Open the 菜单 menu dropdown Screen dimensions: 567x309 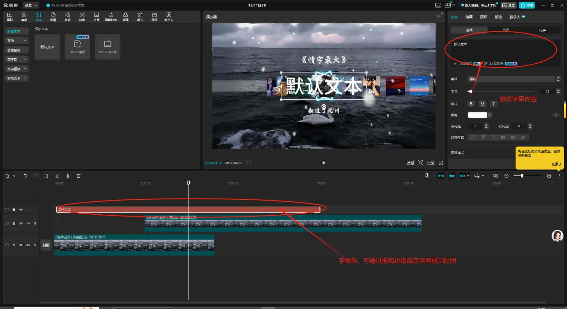pos(31,5)
